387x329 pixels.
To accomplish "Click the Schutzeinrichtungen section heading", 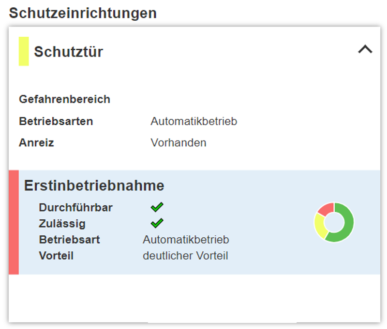I will tap(83, 13).
